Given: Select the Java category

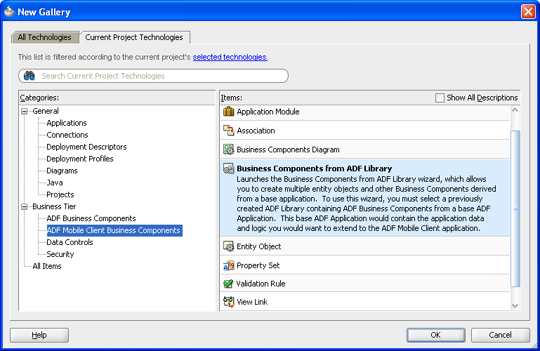Looking at the screenshot, I should pyautogui.click(x=54, y=183).
